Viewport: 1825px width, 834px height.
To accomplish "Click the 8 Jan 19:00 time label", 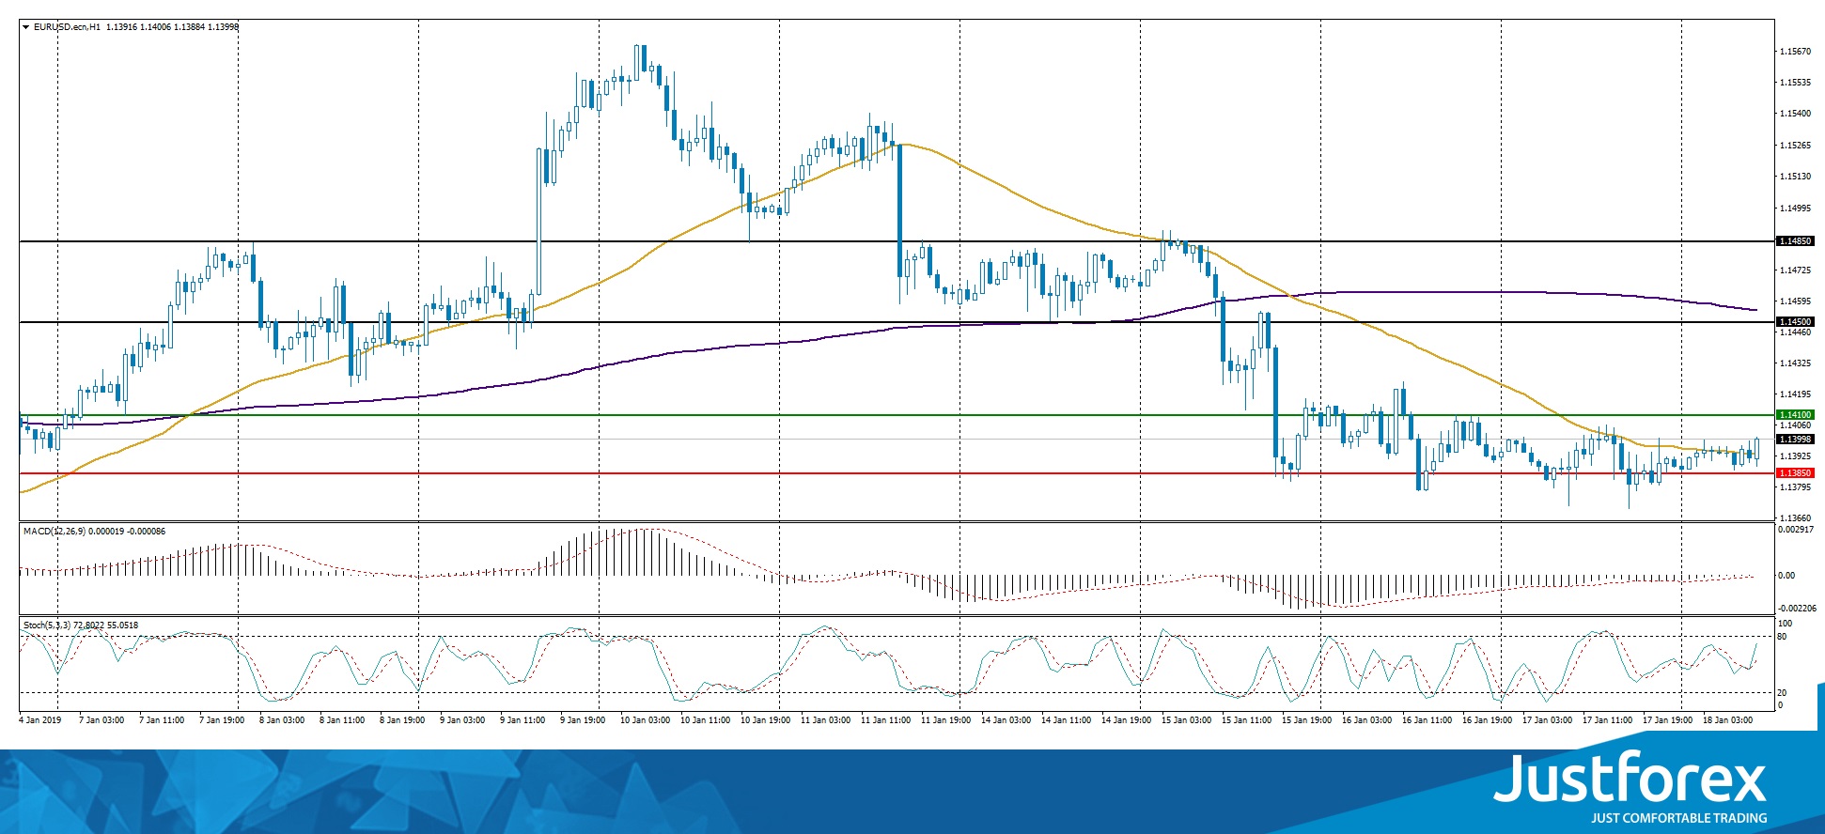I will 402,720.
